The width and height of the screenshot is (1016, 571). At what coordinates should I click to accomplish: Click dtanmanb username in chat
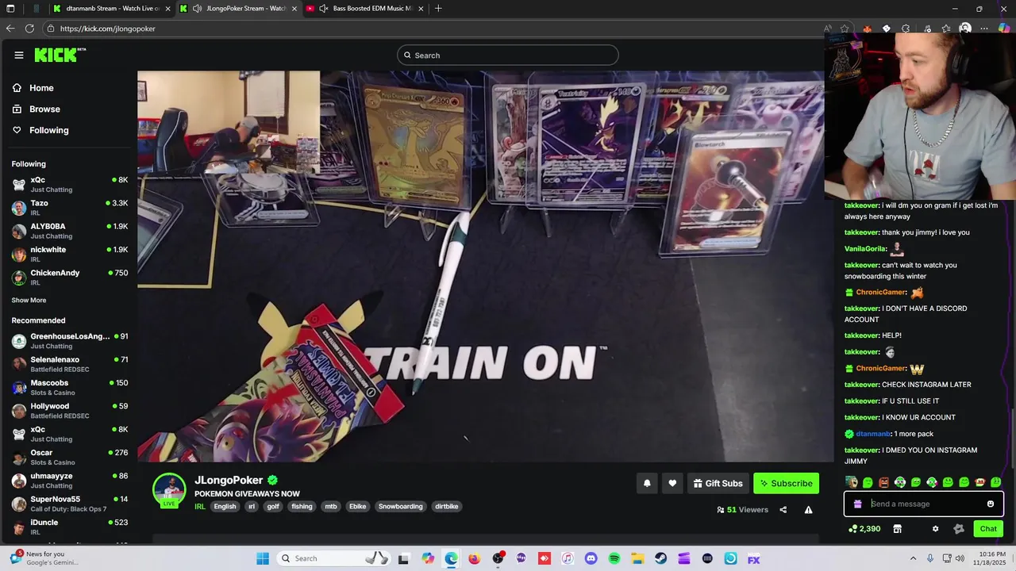click(873, 434)
